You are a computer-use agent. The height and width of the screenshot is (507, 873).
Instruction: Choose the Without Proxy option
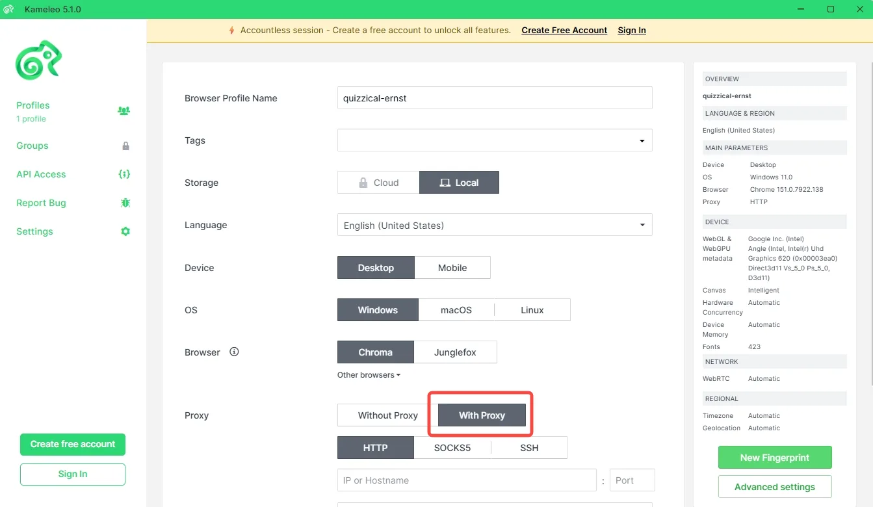pyautogui.click(x=388, y=415)
